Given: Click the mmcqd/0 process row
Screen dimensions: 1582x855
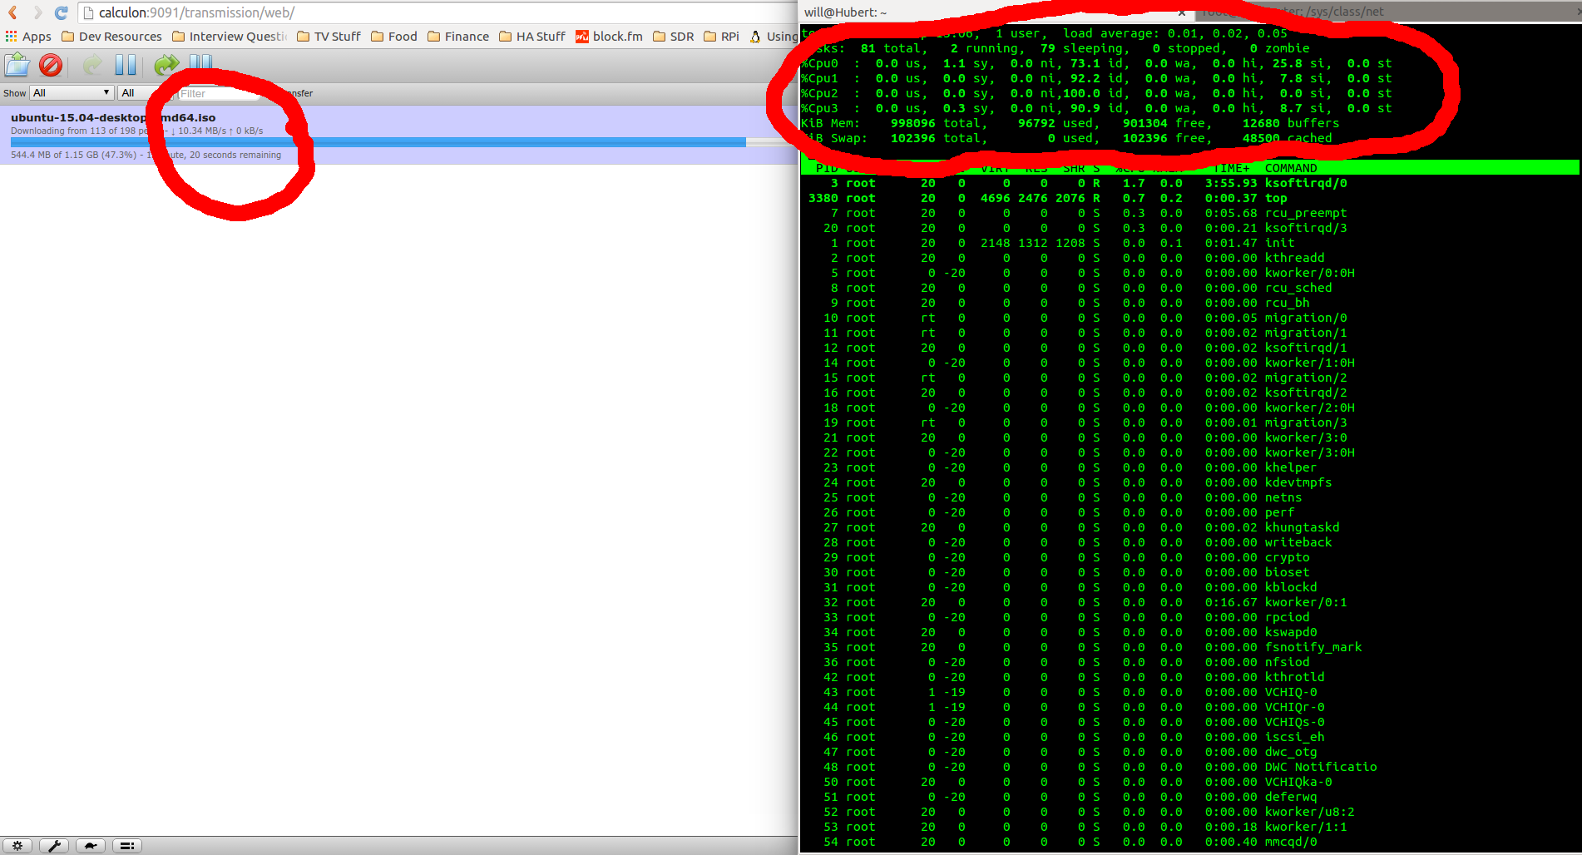Looking at the screenshot, I should (1189, 842).
